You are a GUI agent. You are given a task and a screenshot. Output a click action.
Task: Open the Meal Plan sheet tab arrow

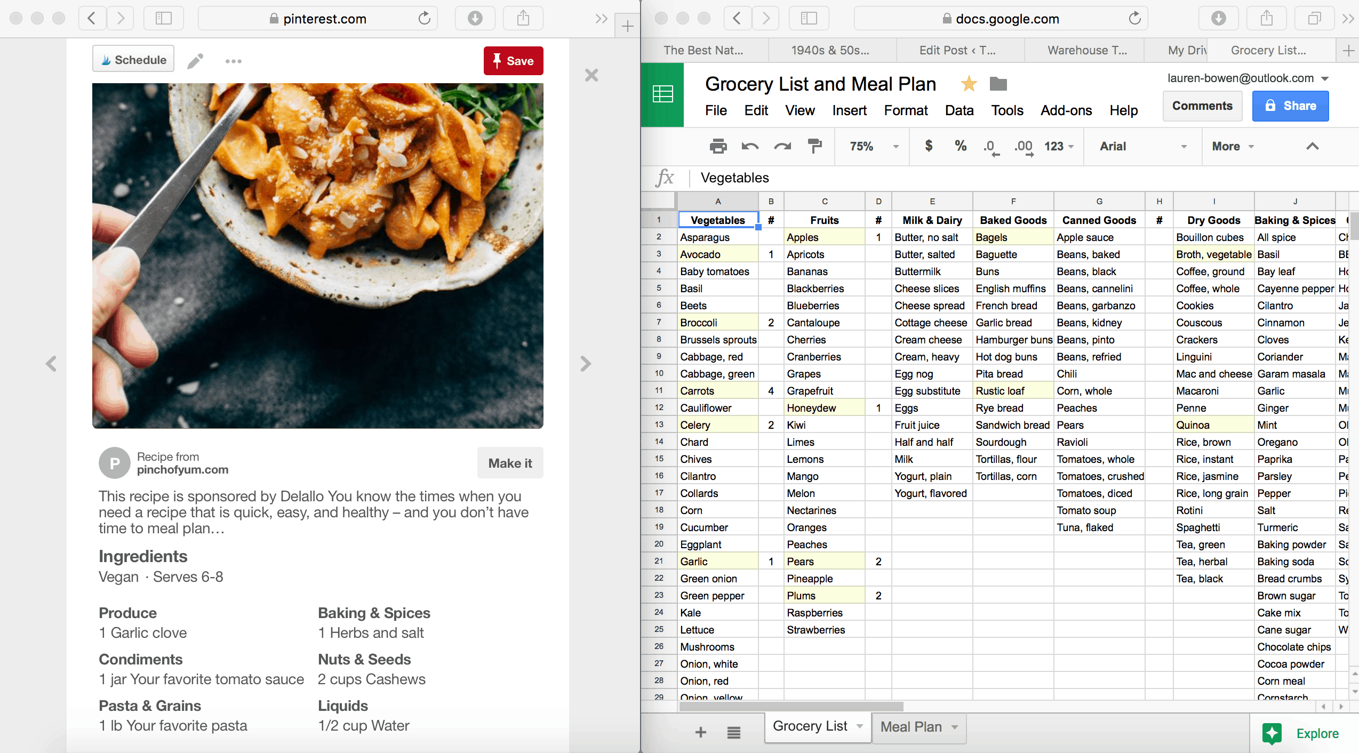click(955, 727)
